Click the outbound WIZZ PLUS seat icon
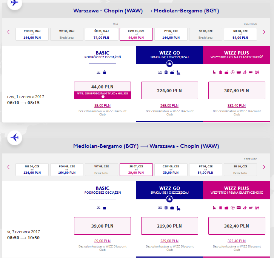Image resolution: width=274 pixels, height=258 pixels. point(214,72)
